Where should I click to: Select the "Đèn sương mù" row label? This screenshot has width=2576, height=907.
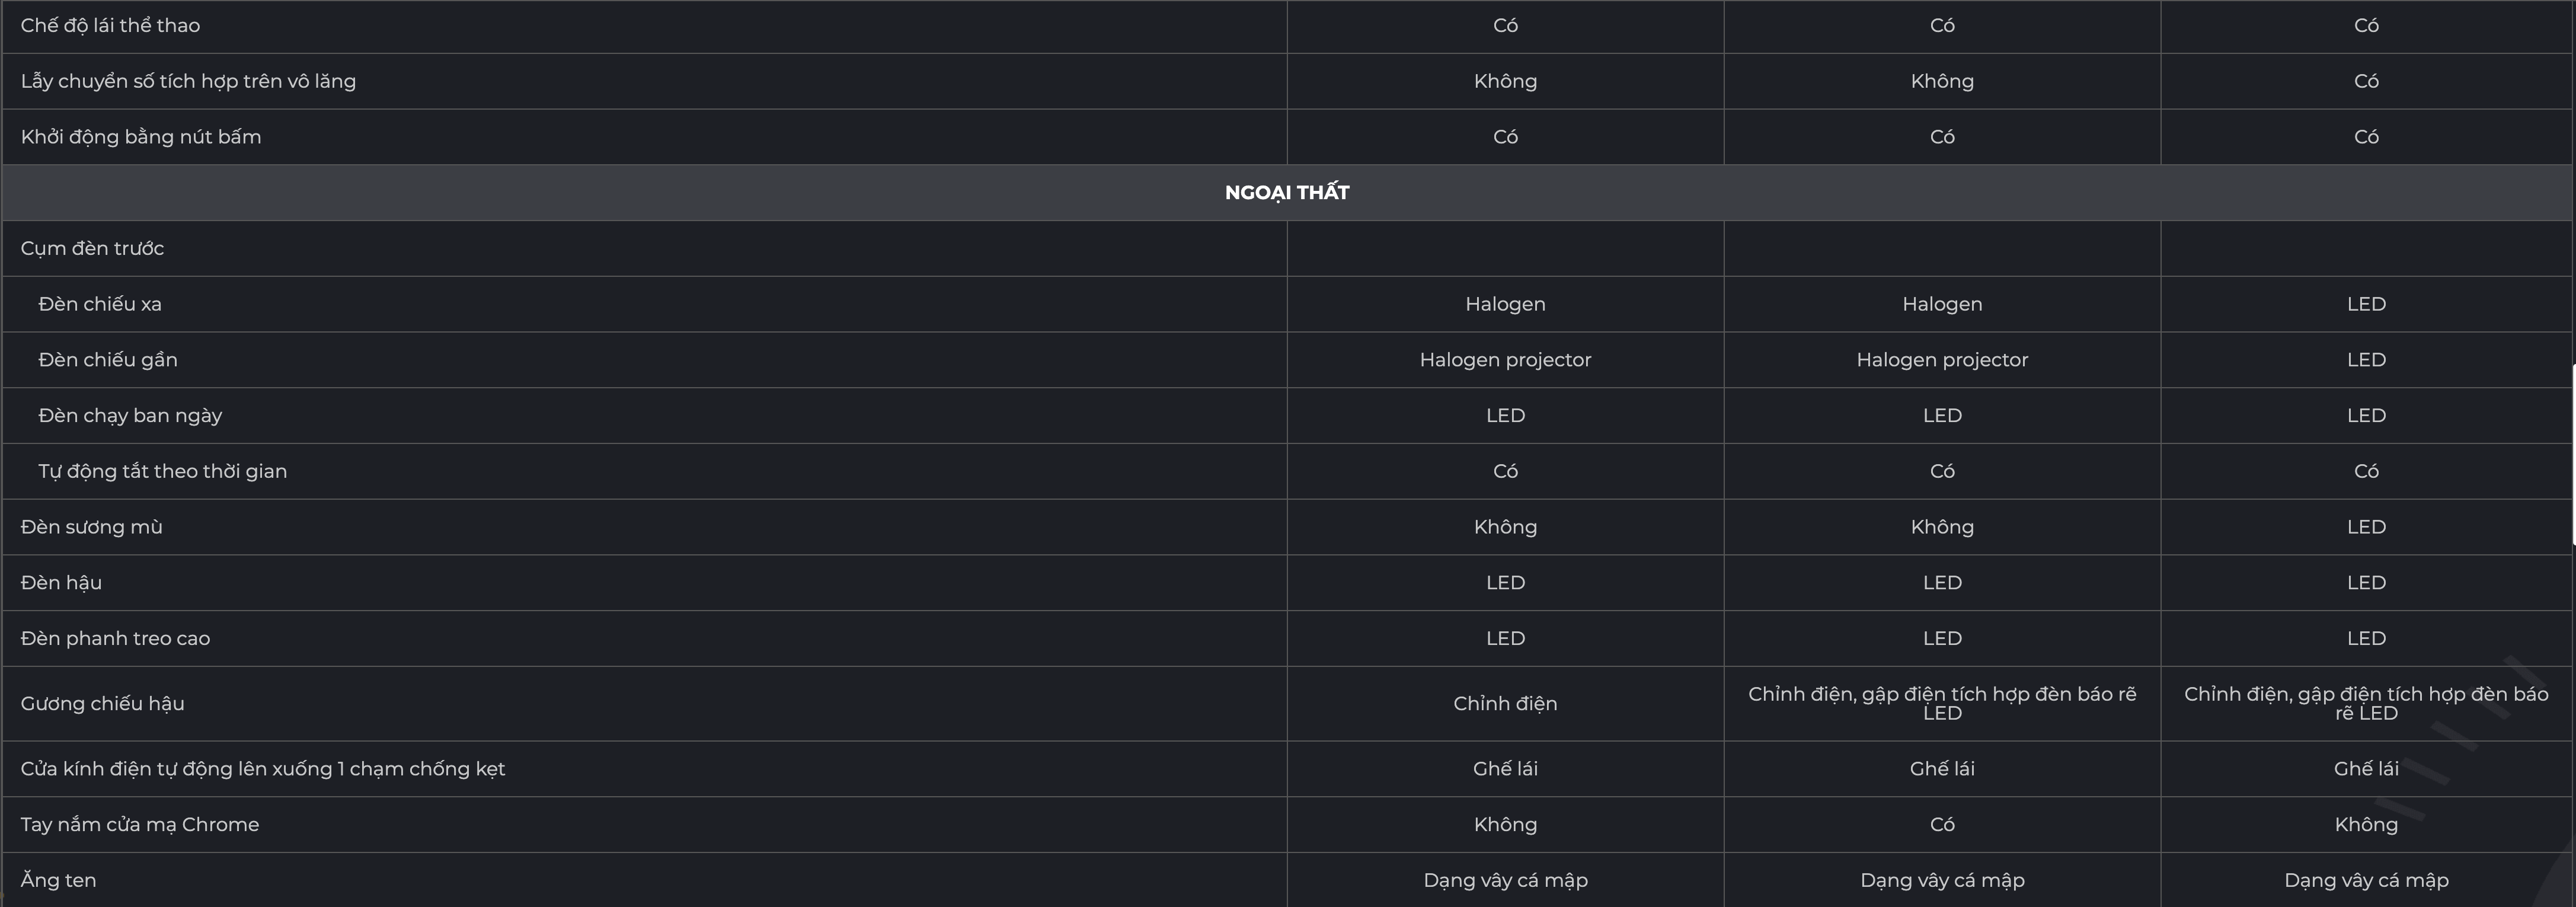[x=91, y=527]
